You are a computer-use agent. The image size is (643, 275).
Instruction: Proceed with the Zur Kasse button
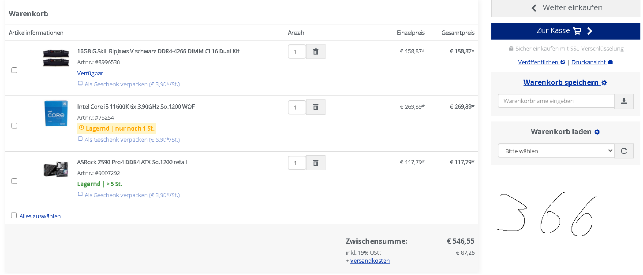coord(565,31)
